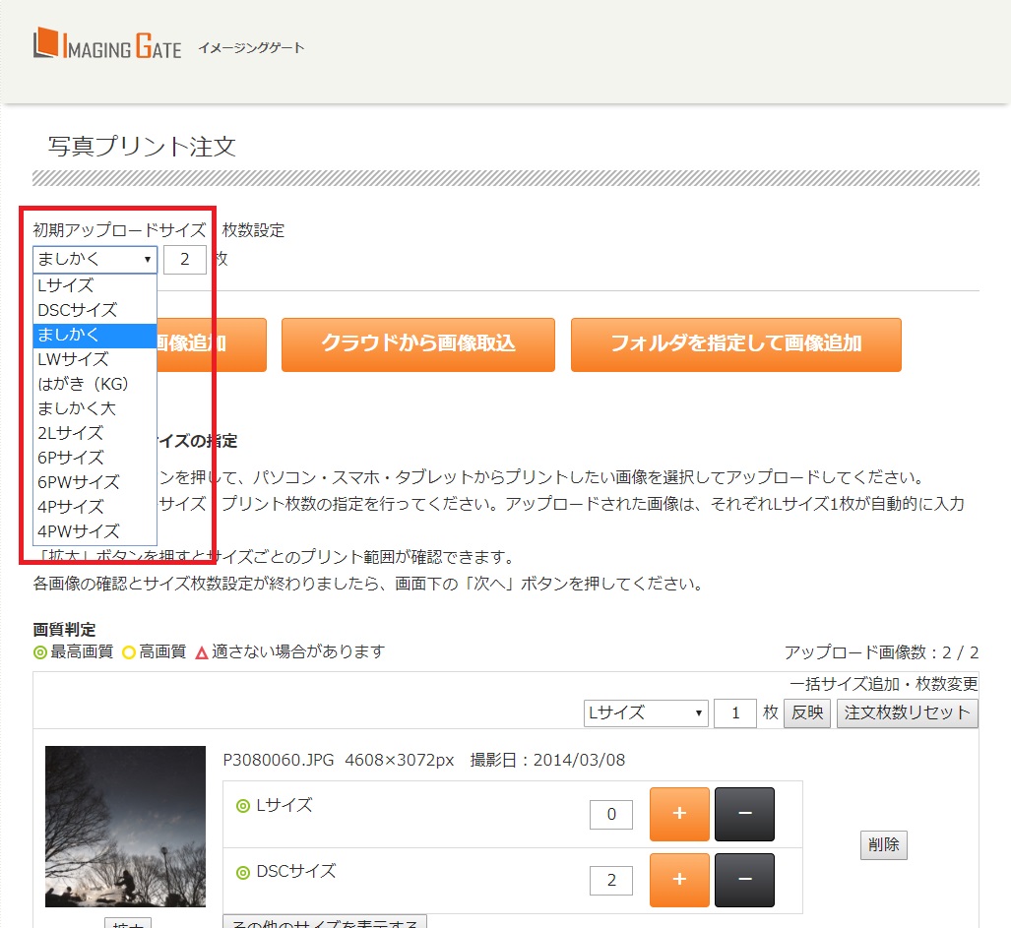Choose highlighted ましかく option in dropdown list
1011x928 pixels.
click(x=95, y=335)
